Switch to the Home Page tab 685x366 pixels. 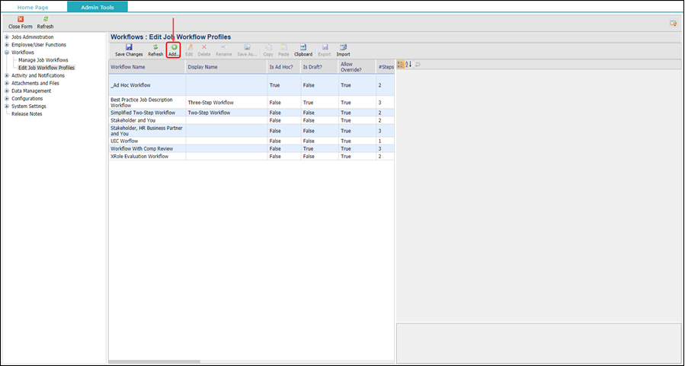(x=33, y=8)
